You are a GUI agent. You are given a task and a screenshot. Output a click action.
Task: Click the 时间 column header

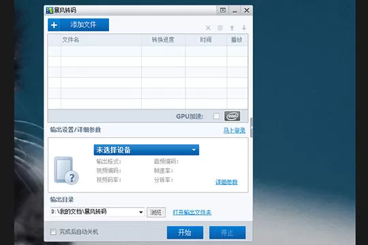(x=206, y=40)
